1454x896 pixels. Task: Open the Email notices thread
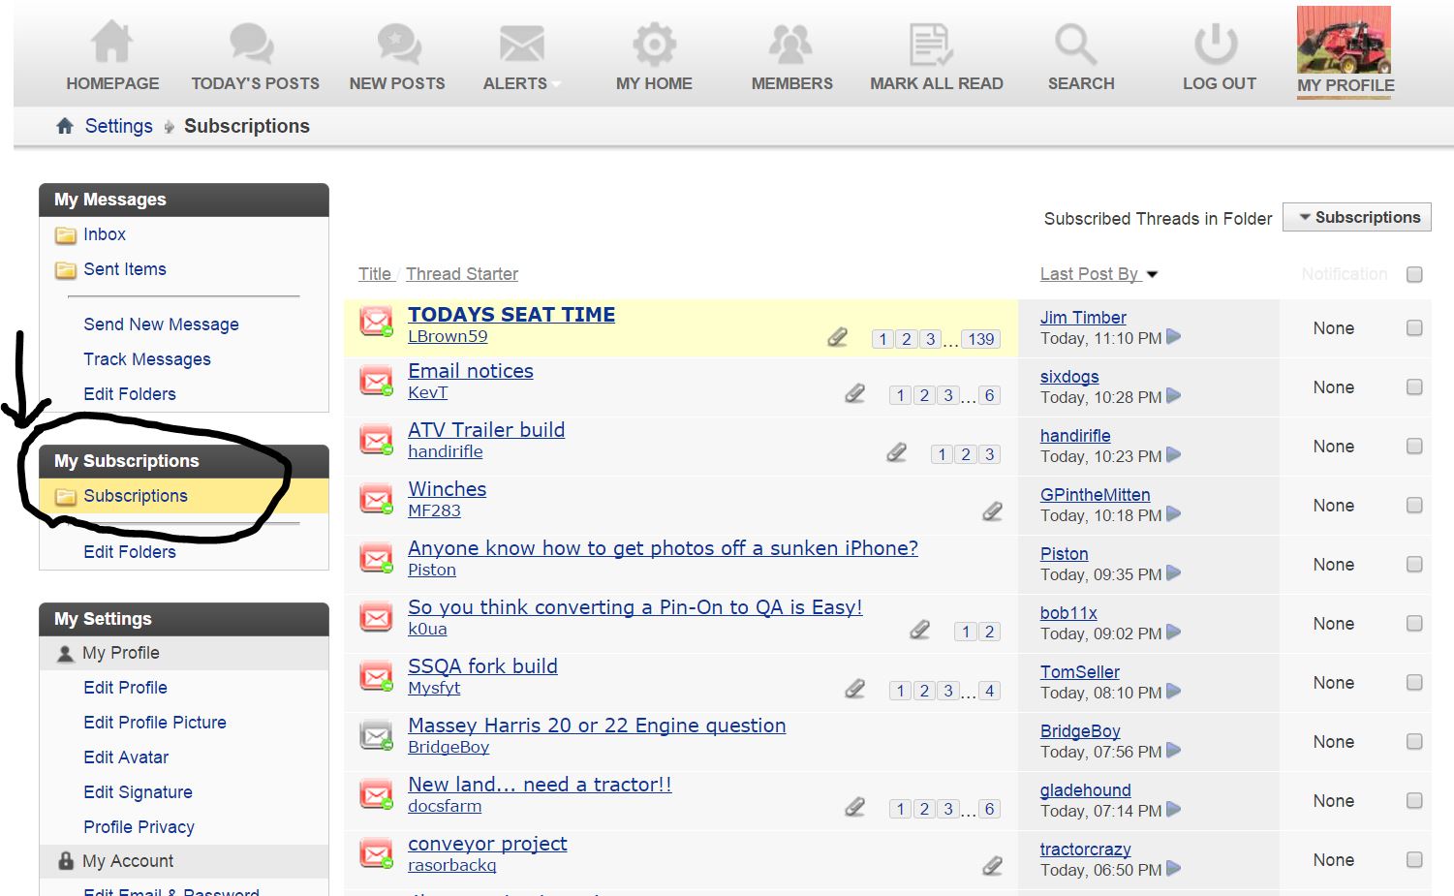click(471, 371)
